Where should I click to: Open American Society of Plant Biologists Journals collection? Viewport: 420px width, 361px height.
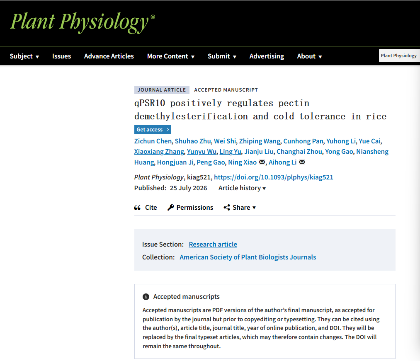(x=248, y=257)
